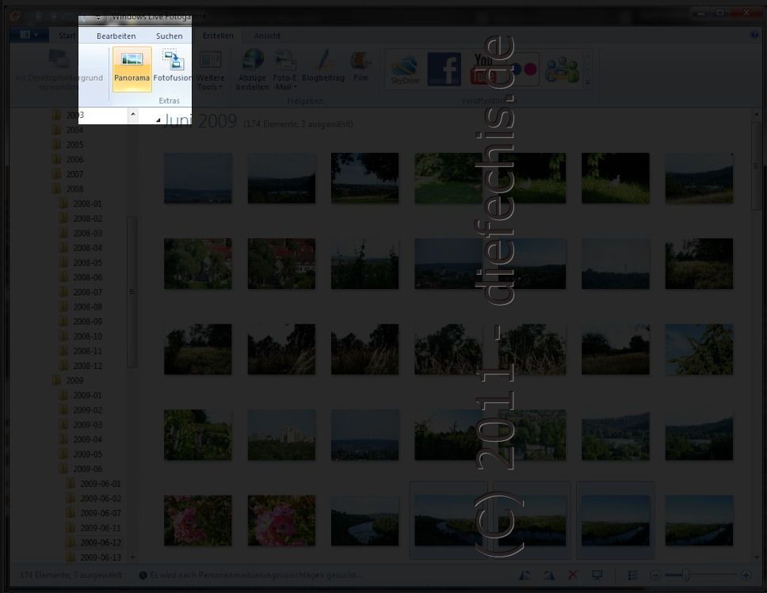The height and width of the screenshot is (593, 767).
Task: Select folder 2008-12
Action: coord(88,366)
